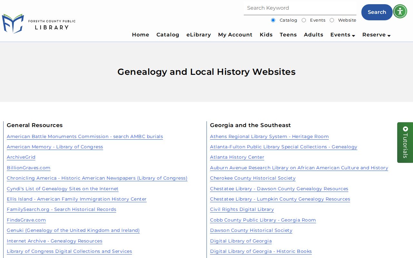Open Atlanta-Fulton Public Library Special Collections link
The height and width of the screenshot is (258, 413).
284,147
